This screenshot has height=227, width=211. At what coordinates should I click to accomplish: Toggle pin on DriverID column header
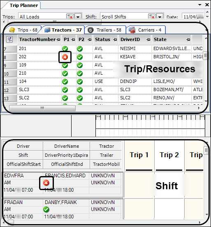point(148,39)
